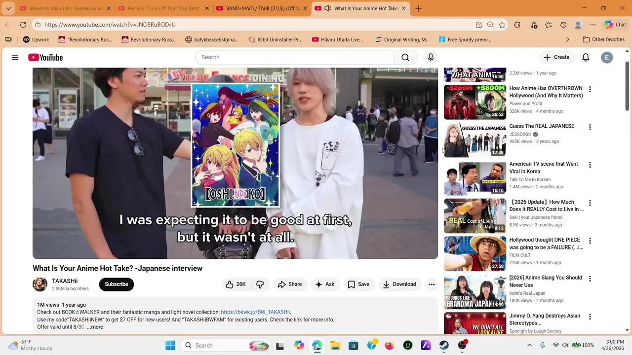The width and height of the screenshot is (632, 355).
Task: Open Edge browsing history icon
Action: pyautogui.click(x=563, y=25)
